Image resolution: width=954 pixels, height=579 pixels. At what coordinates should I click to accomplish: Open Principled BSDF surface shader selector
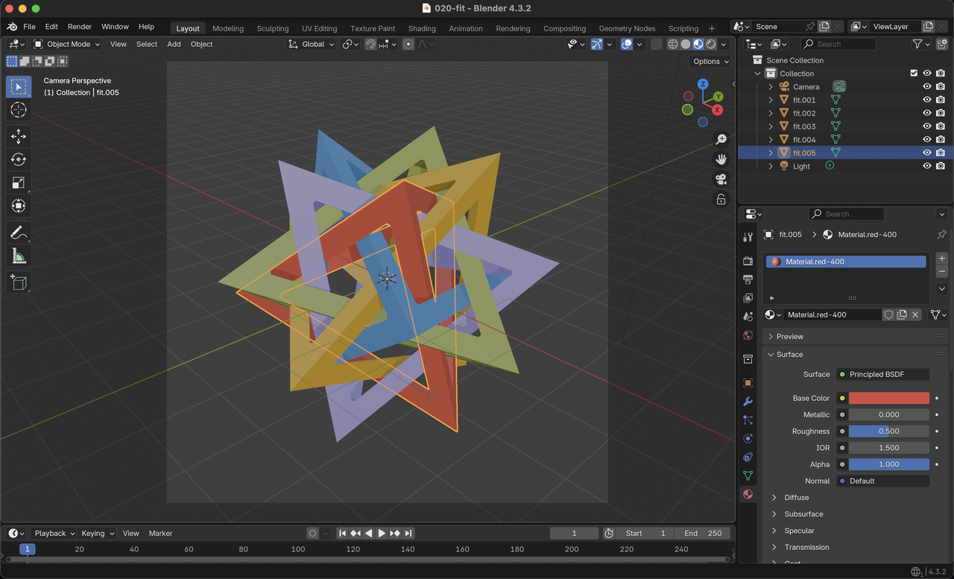click(x=883, y=374)
